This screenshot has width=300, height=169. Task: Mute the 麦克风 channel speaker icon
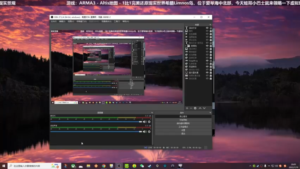[x=145, y=122]
